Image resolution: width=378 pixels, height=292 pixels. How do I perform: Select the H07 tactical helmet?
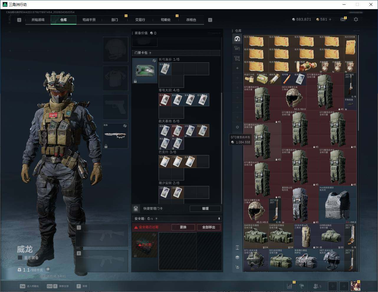click(331, 260)
